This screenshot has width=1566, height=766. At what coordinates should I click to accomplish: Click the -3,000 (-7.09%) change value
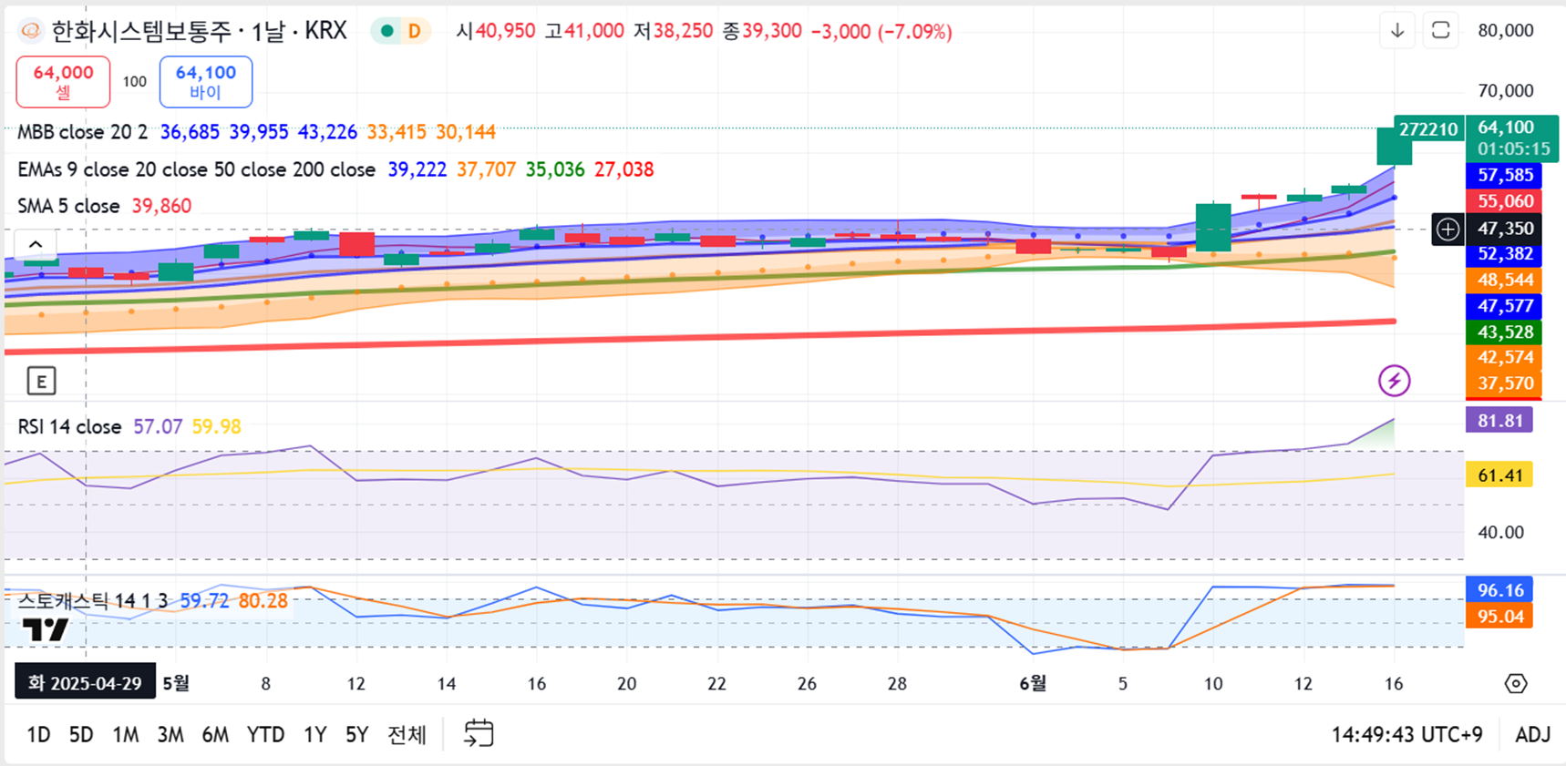pos(881,31)
